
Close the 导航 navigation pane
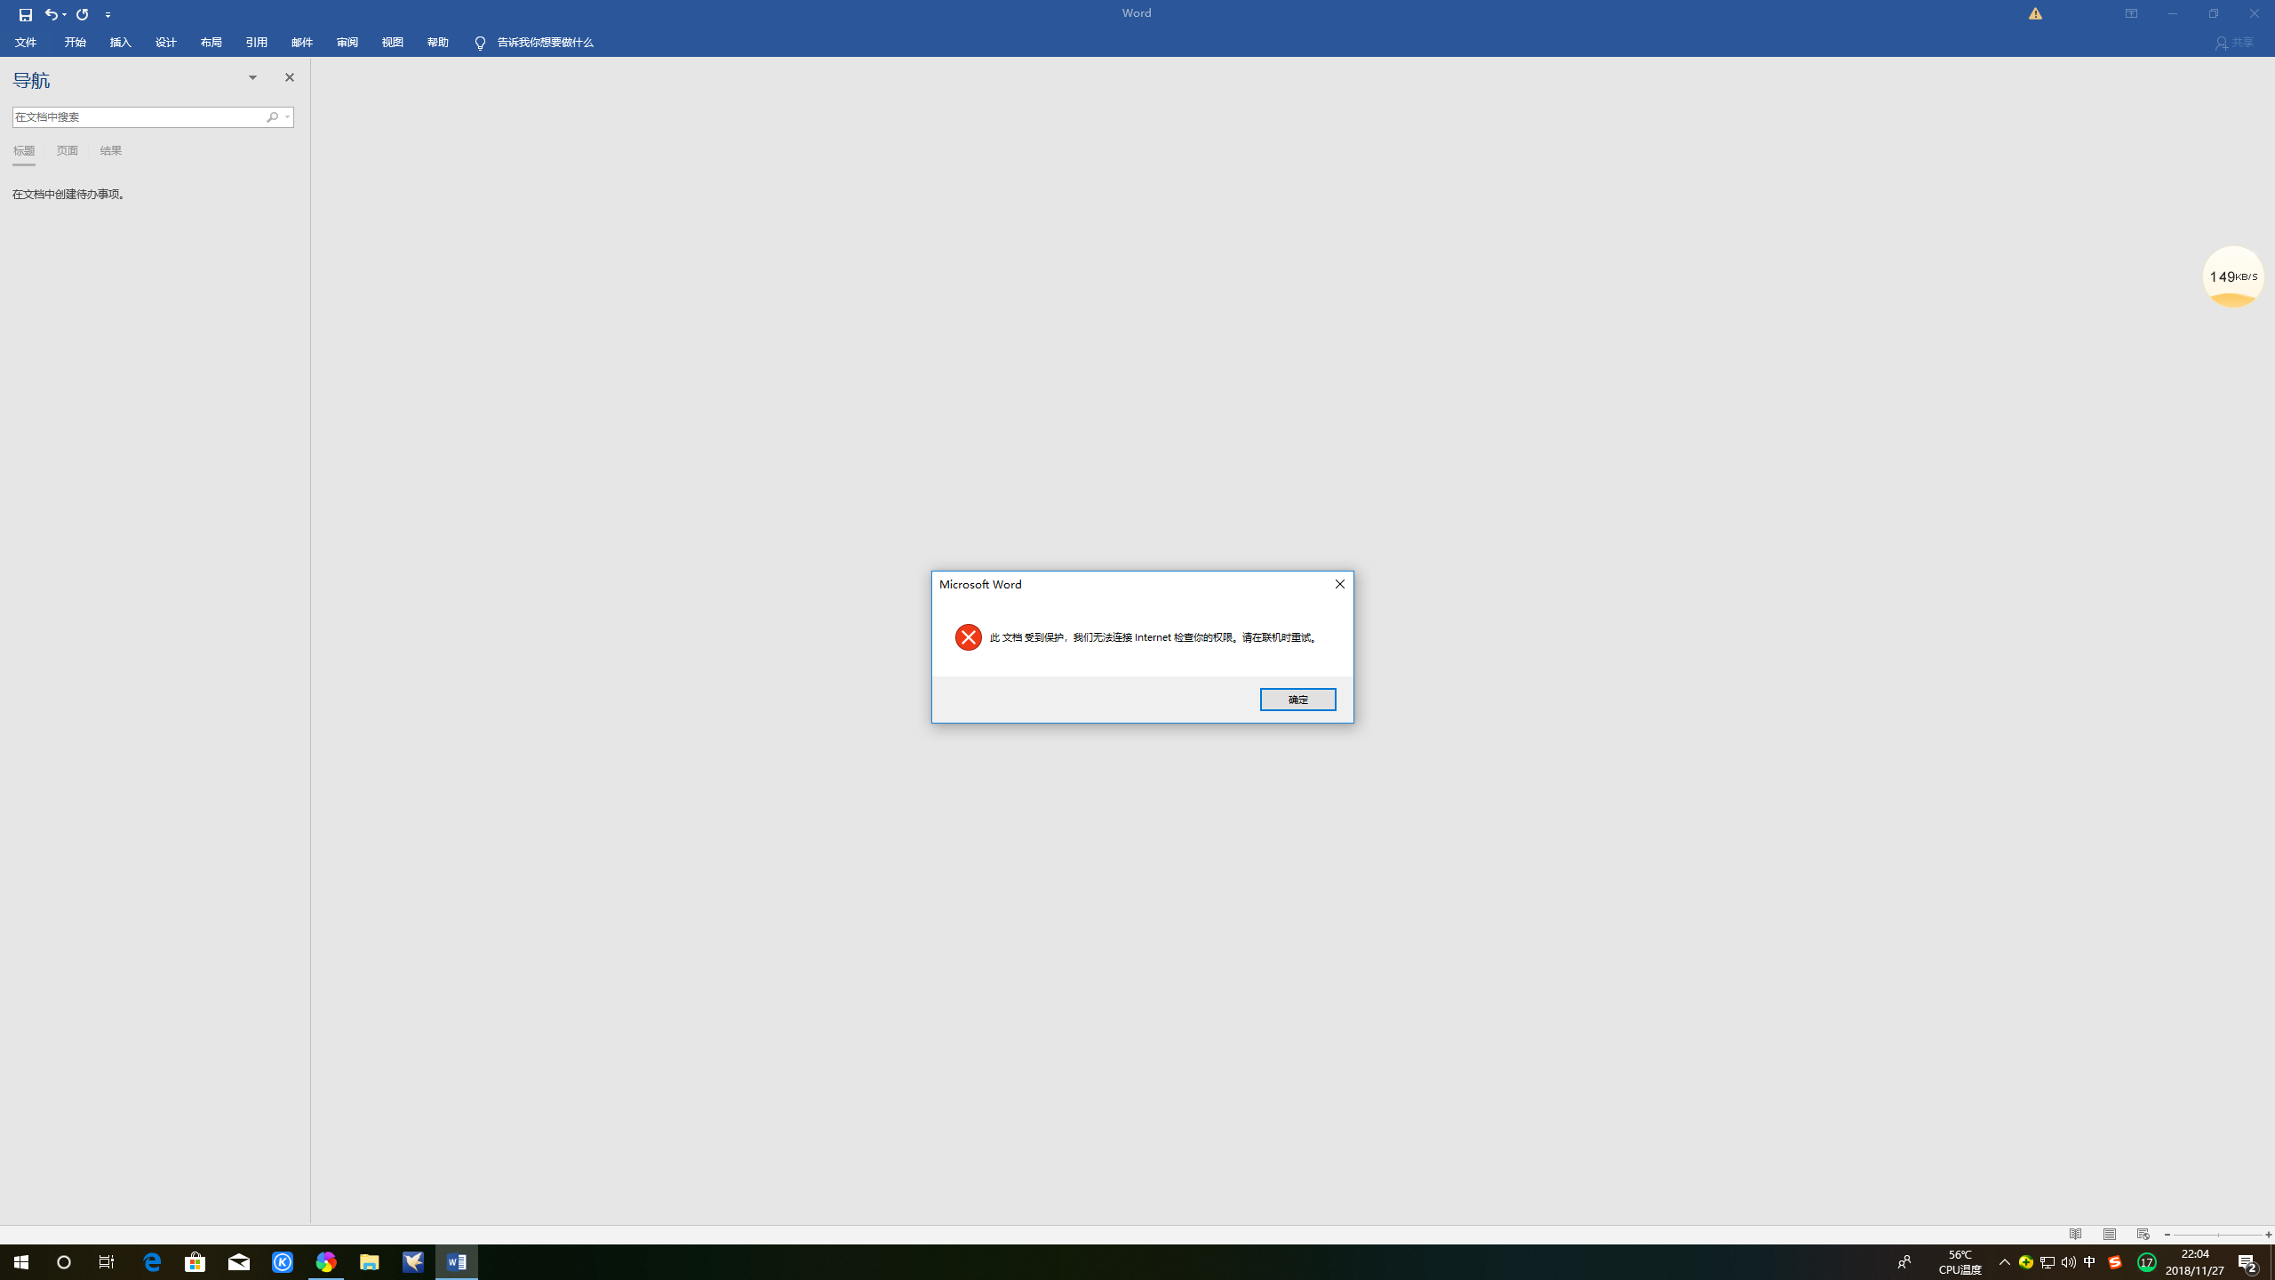289,77
